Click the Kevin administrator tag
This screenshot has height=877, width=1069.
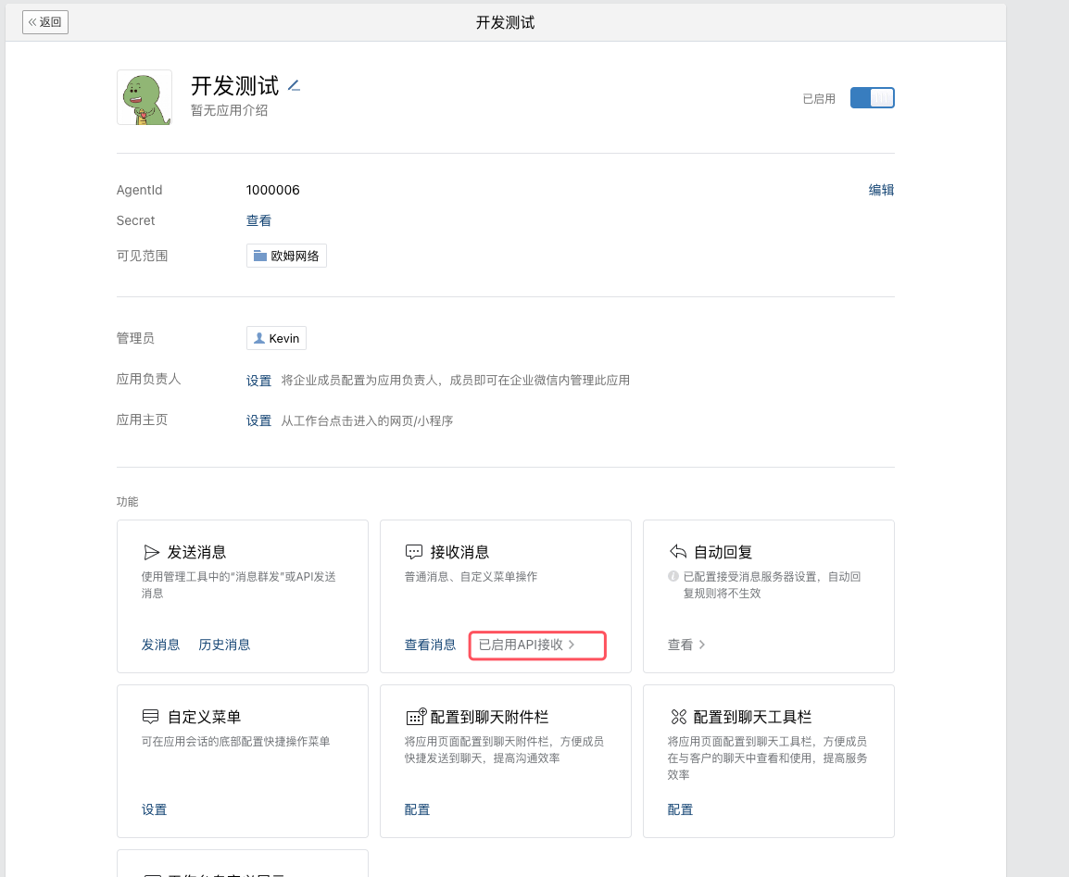point(276,338)
